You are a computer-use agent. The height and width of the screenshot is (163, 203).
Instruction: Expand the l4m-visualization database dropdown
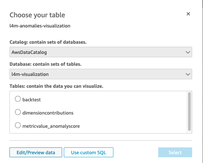pos(101,74)
